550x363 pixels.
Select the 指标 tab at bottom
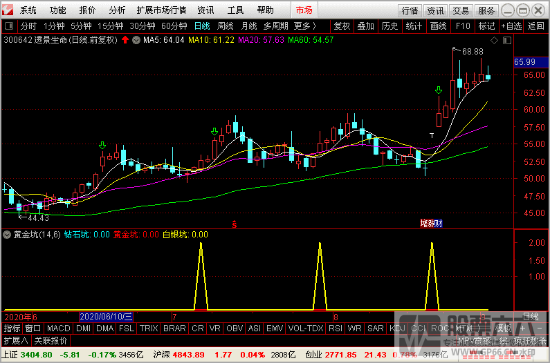[x=12, y=328]
